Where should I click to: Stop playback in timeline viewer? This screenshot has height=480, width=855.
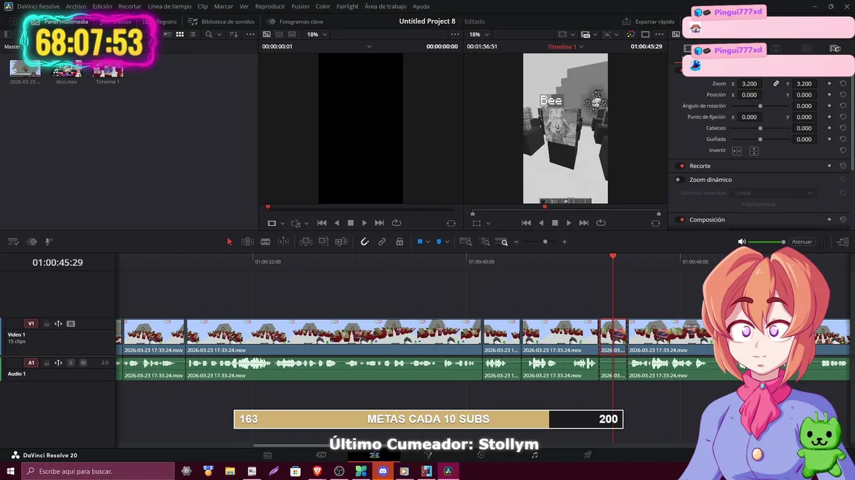point(554,223)
